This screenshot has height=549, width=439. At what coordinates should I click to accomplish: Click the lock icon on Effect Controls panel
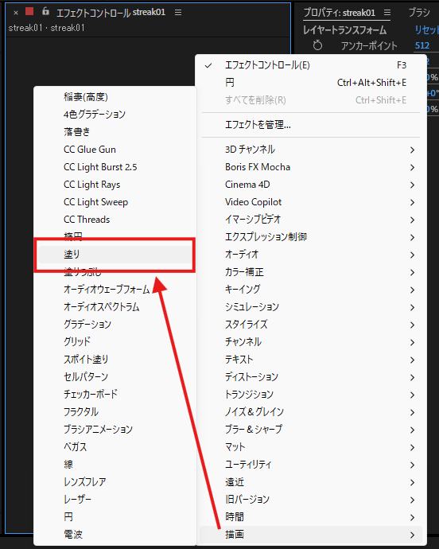coord(45,11)
